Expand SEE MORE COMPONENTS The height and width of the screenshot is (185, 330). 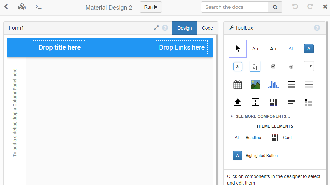(x=260, y=116)
